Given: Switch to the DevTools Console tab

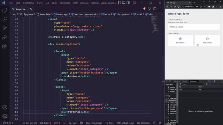Looking at the screenshot, I should tap(185, 81).
